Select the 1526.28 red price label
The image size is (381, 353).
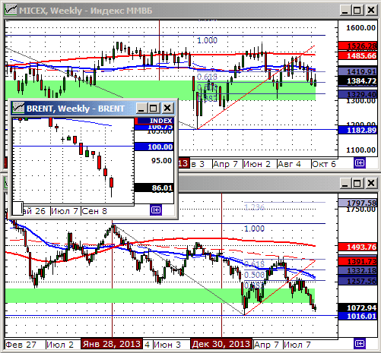pos(358,46)
